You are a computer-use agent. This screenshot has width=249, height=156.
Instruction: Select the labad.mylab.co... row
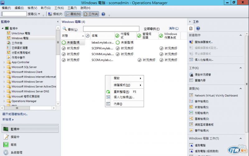pos(124,43)
